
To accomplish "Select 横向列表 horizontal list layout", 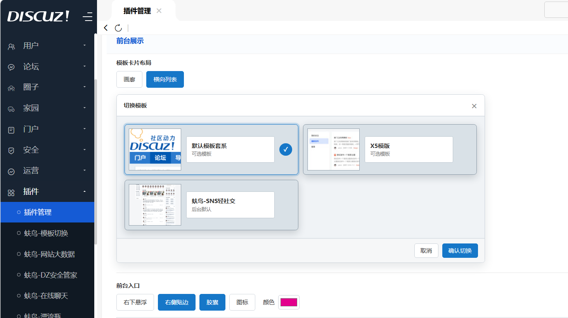I will [165, 80].
